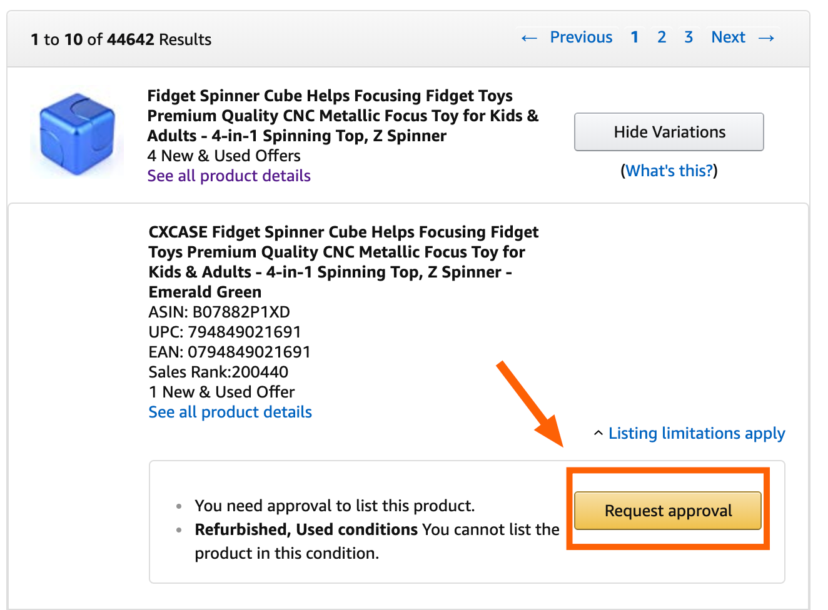Click the right arrow after Next
This screenshot has height=610, width=828.
[766, 38]
